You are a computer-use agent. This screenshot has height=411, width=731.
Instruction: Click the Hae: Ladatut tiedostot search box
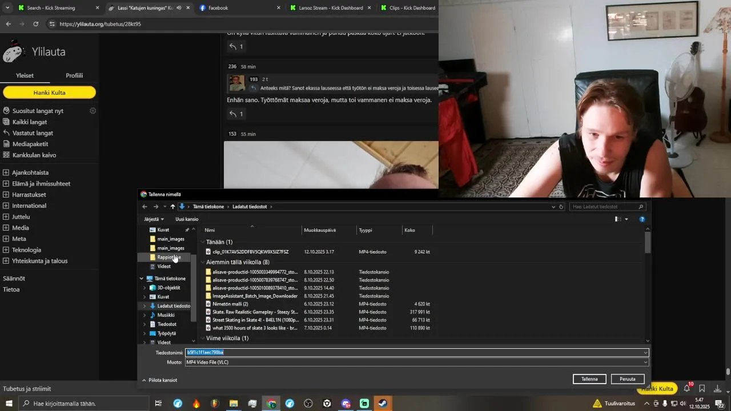pos(608,207)
